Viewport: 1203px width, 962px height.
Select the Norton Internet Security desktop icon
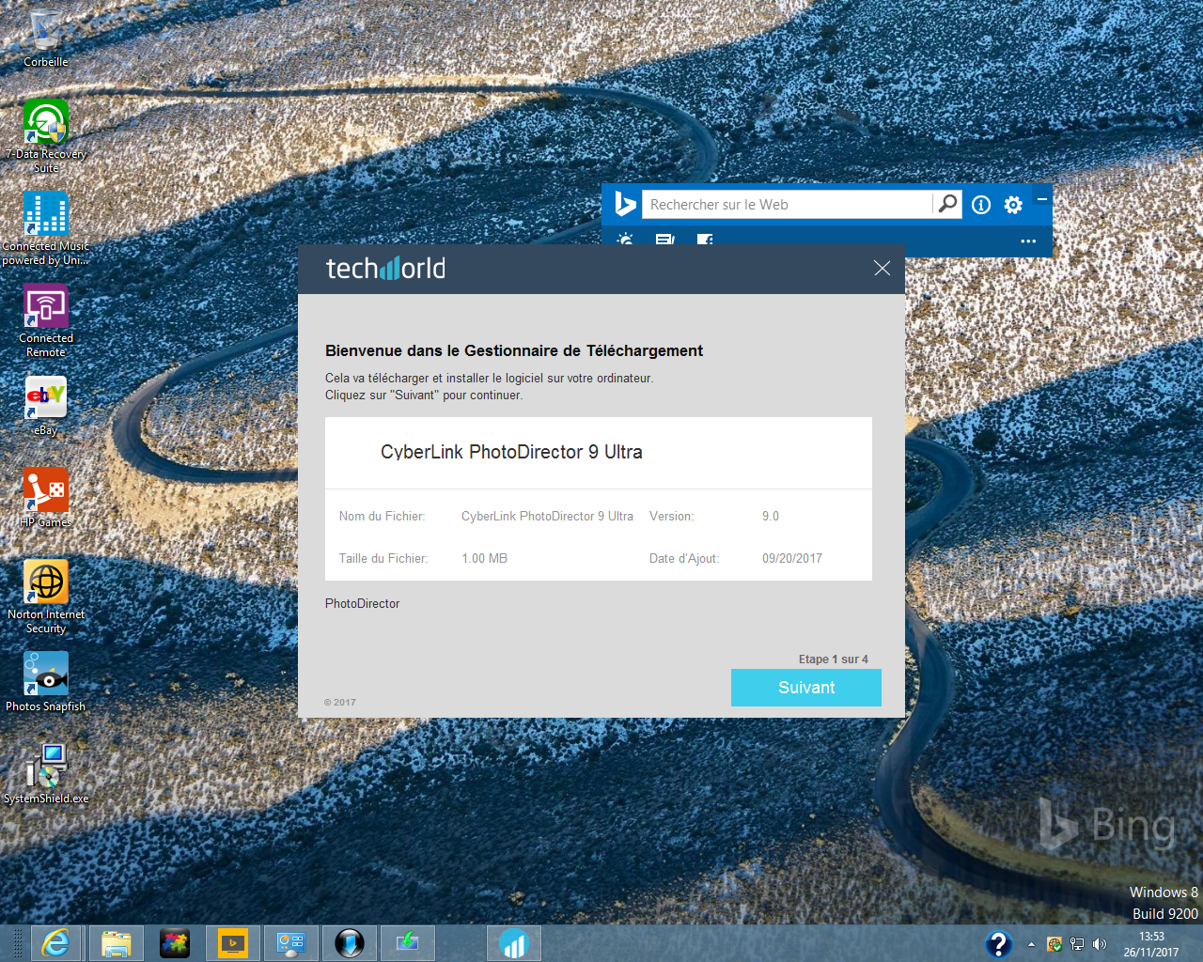(x=45, y=597)
